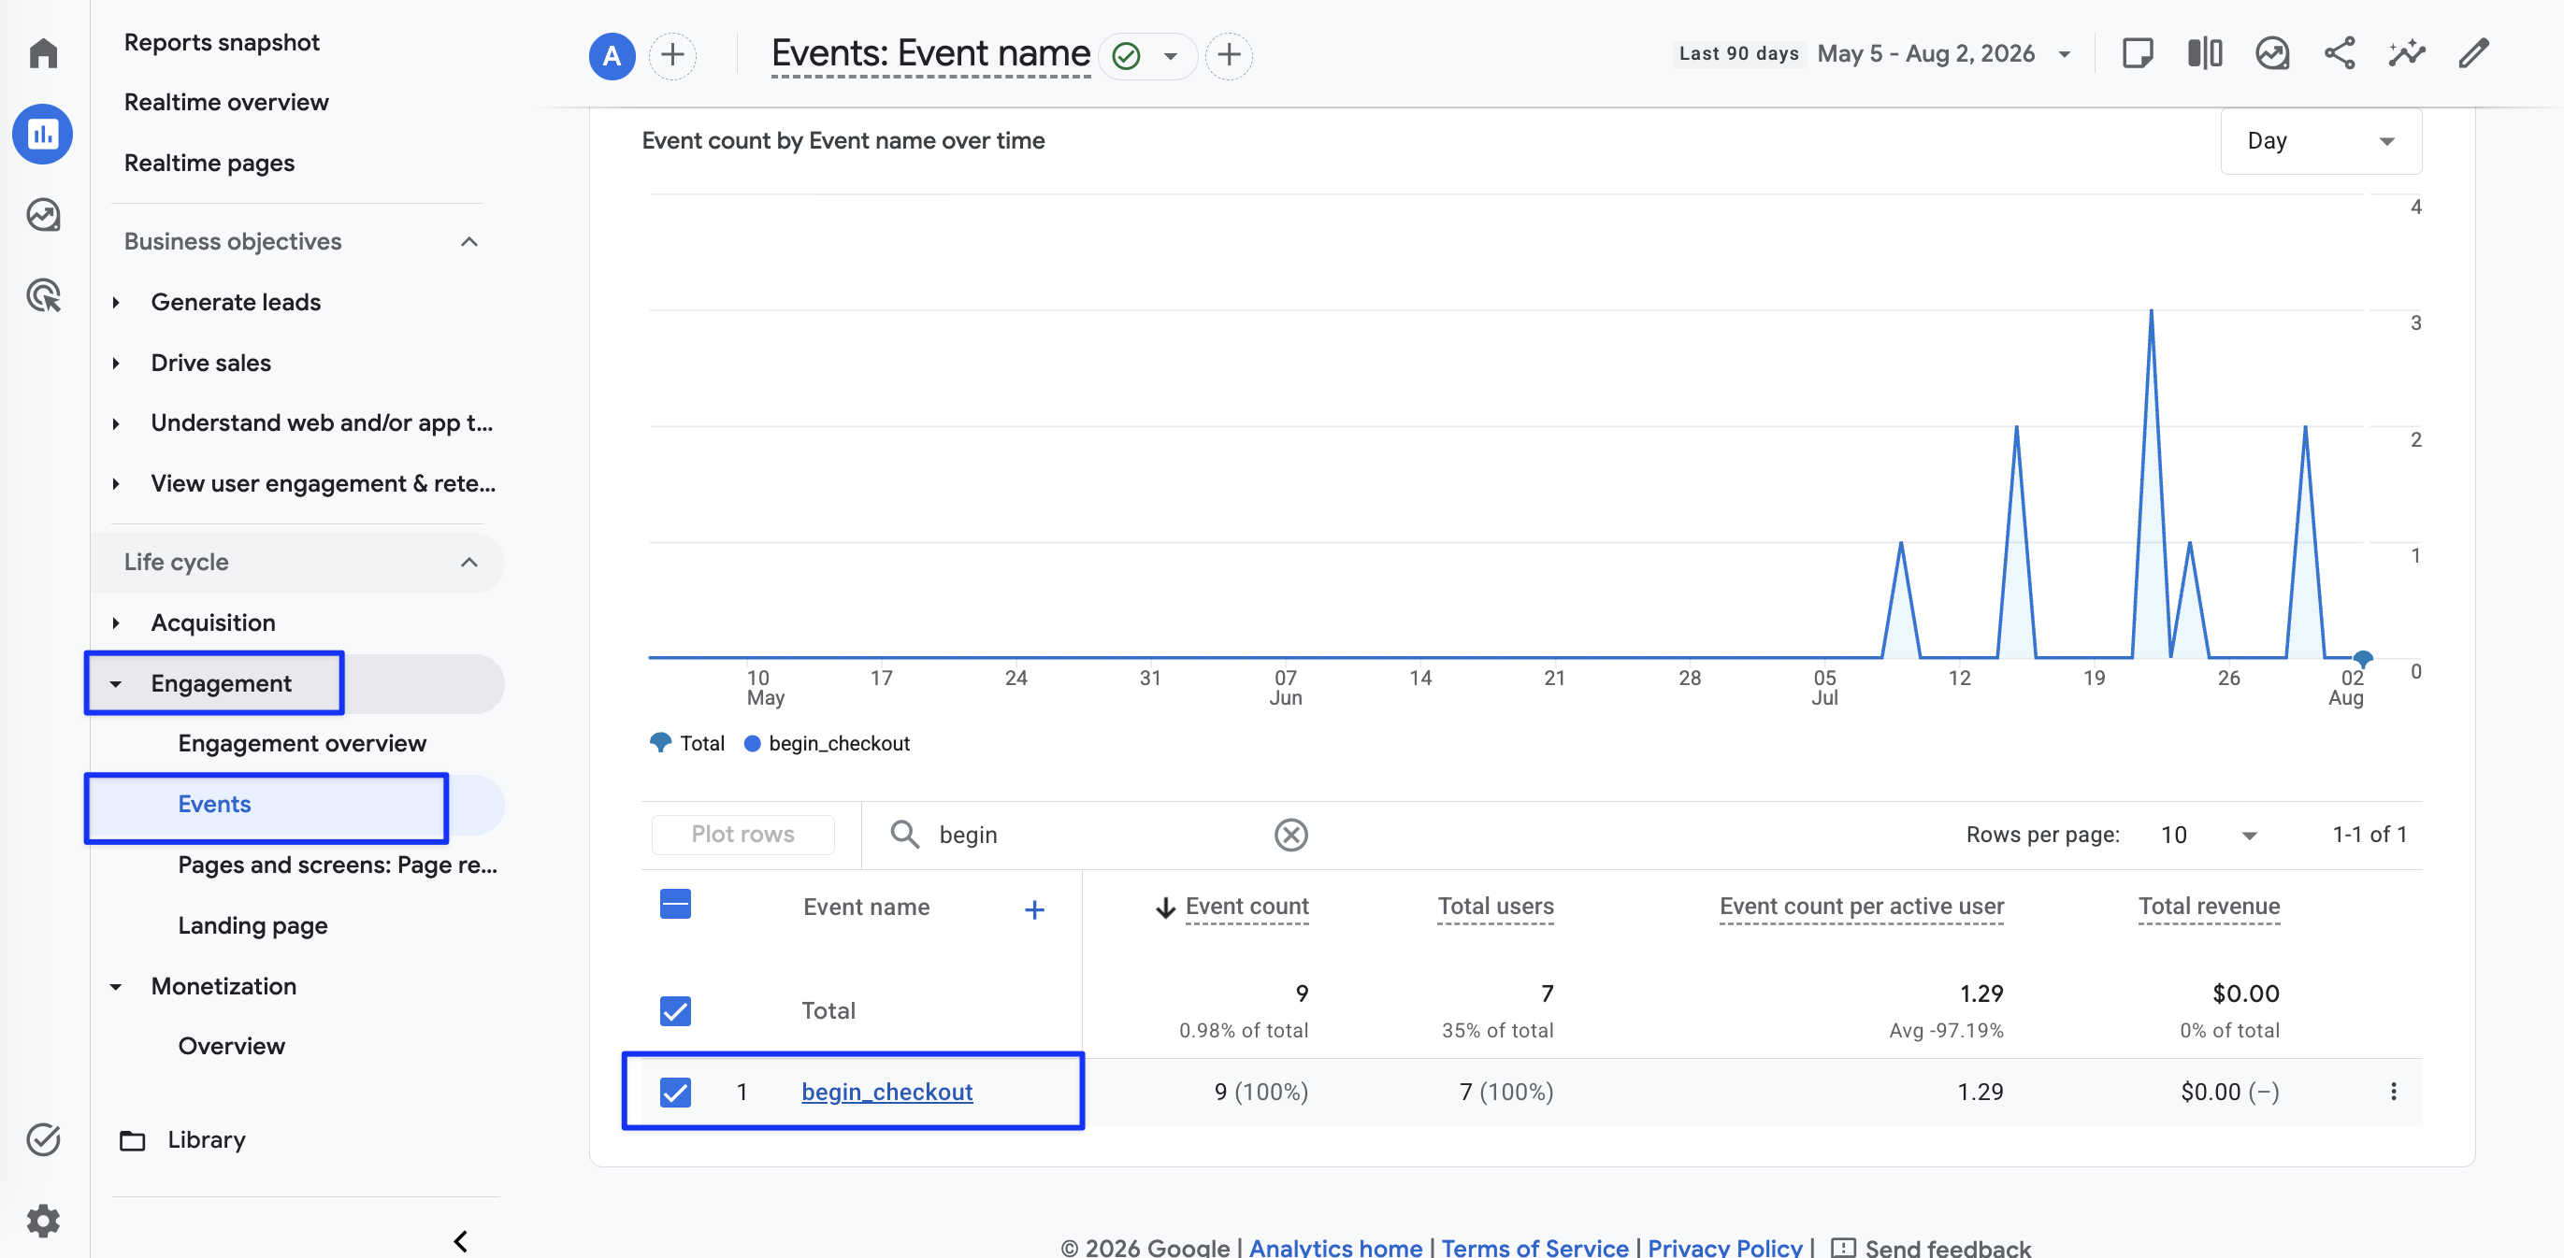Click the Customize report pencil icon
This screenshot has width=2564, height=1258.
point(2473,52)
